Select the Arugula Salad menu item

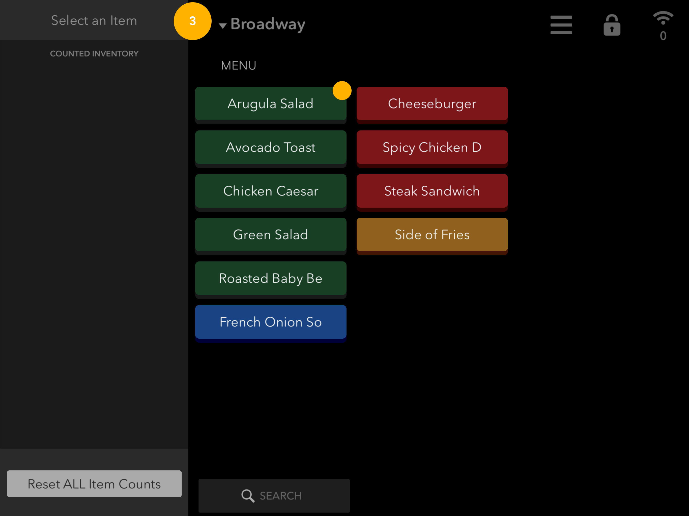(271, 104)
